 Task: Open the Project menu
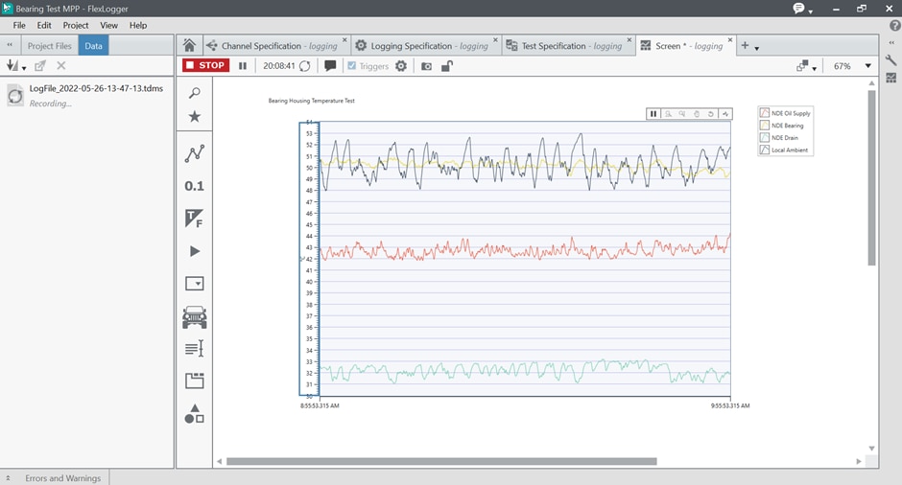(76, 25)
